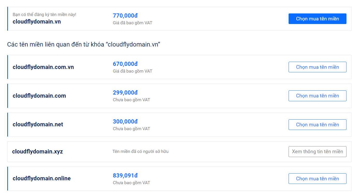Click the 299,000đ price
354x194 pixels.
[125, 93]
